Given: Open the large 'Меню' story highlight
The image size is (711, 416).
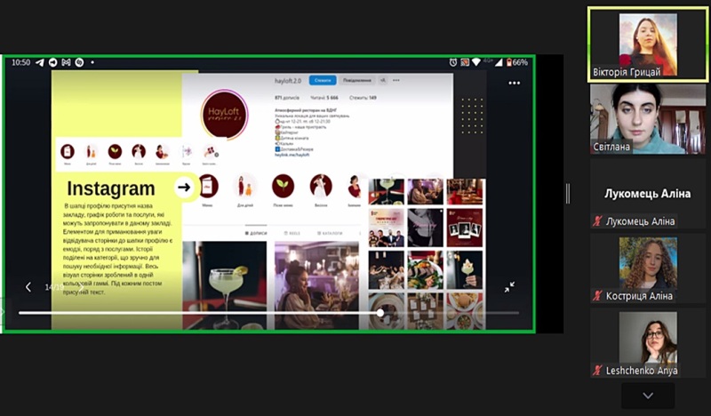Looking at the screenshot, I should [x=208, y=187].
